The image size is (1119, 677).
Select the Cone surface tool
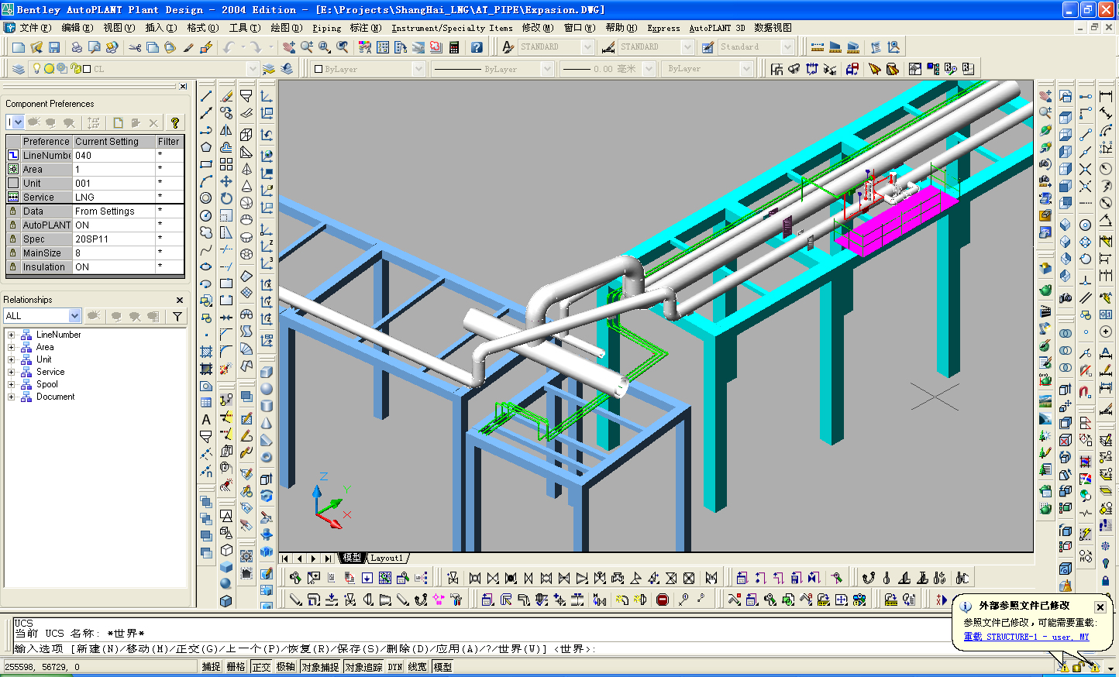click(x=246, y=186)
